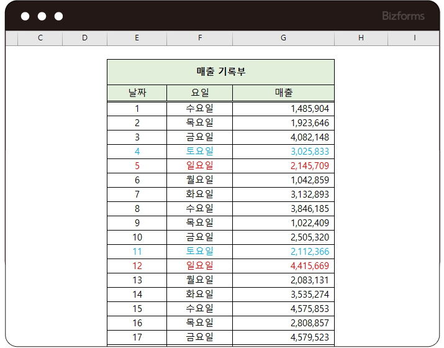Select the date cell 6
444x348 pixels.
pos(137,180)
